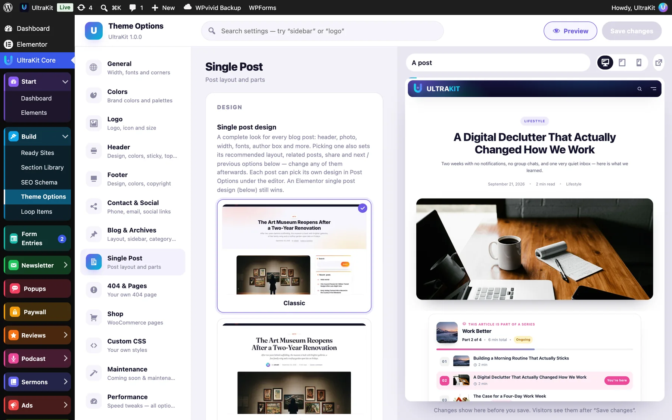Switch preview to tablet device icon
The image size is (672, 420).
622,63
